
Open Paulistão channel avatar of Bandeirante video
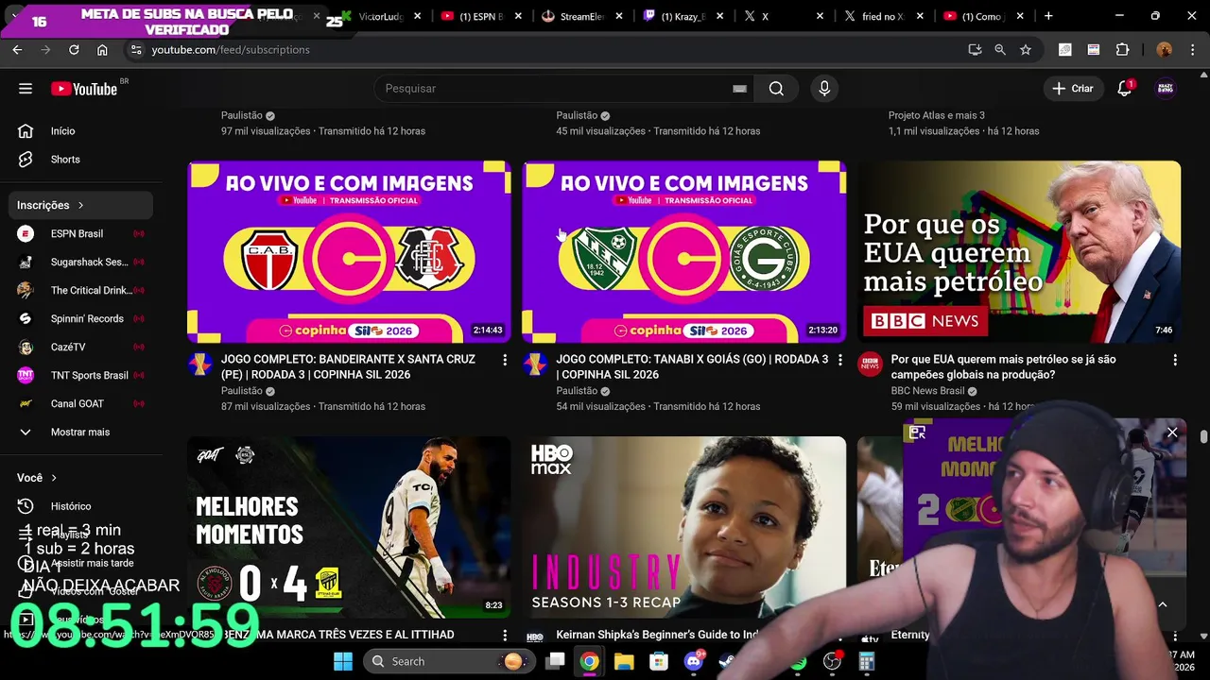click(199, 365)
